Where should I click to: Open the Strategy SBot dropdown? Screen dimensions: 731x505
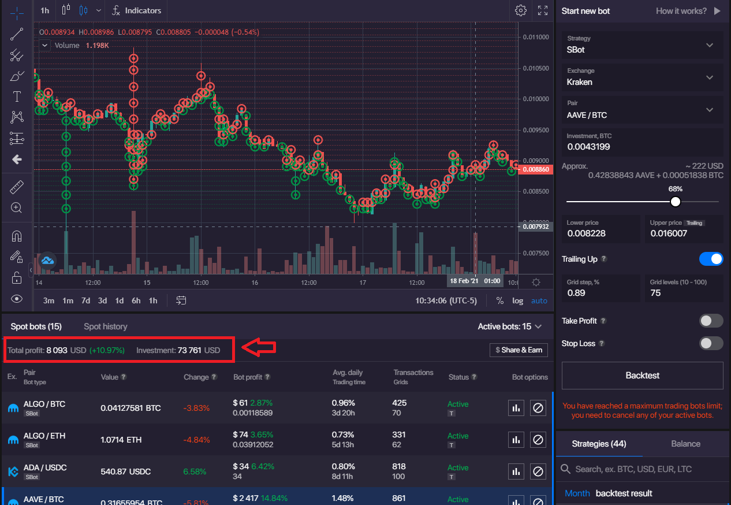coord(642,44)
